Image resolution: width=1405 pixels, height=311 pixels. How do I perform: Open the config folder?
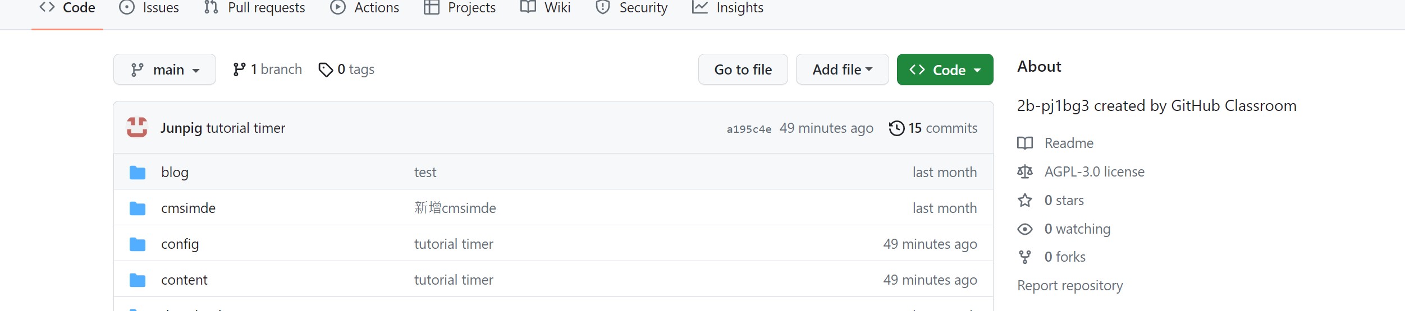[x=180, y=244]
